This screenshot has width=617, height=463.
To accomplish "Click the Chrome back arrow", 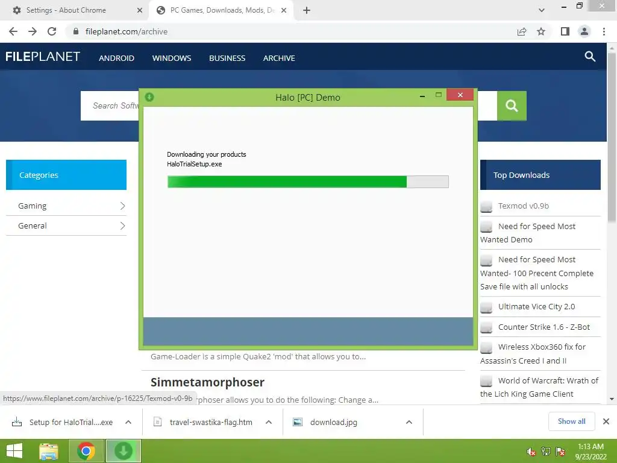I will coord(13,31).
